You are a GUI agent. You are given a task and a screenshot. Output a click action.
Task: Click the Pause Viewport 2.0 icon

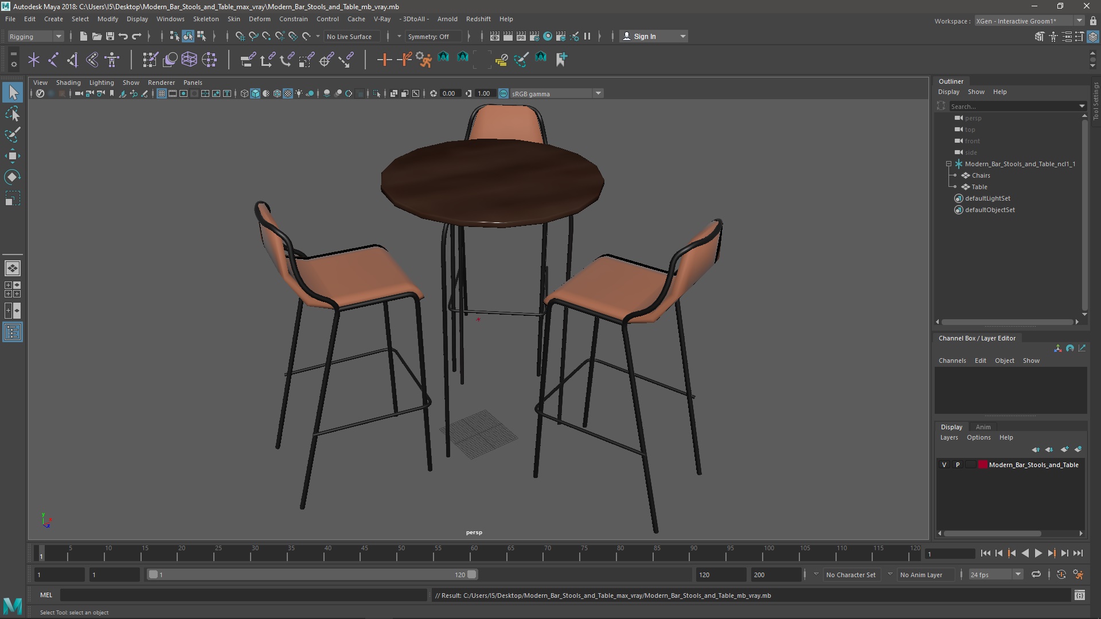[x=587, y=36]
